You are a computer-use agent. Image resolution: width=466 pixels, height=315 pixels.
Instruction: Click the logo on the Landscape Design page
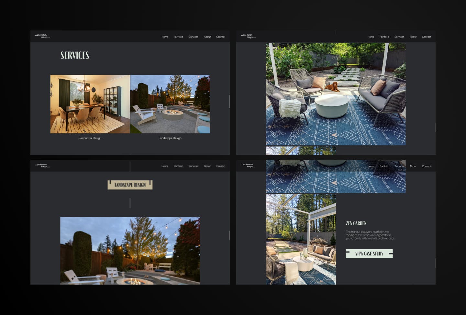tap(43, 165)
